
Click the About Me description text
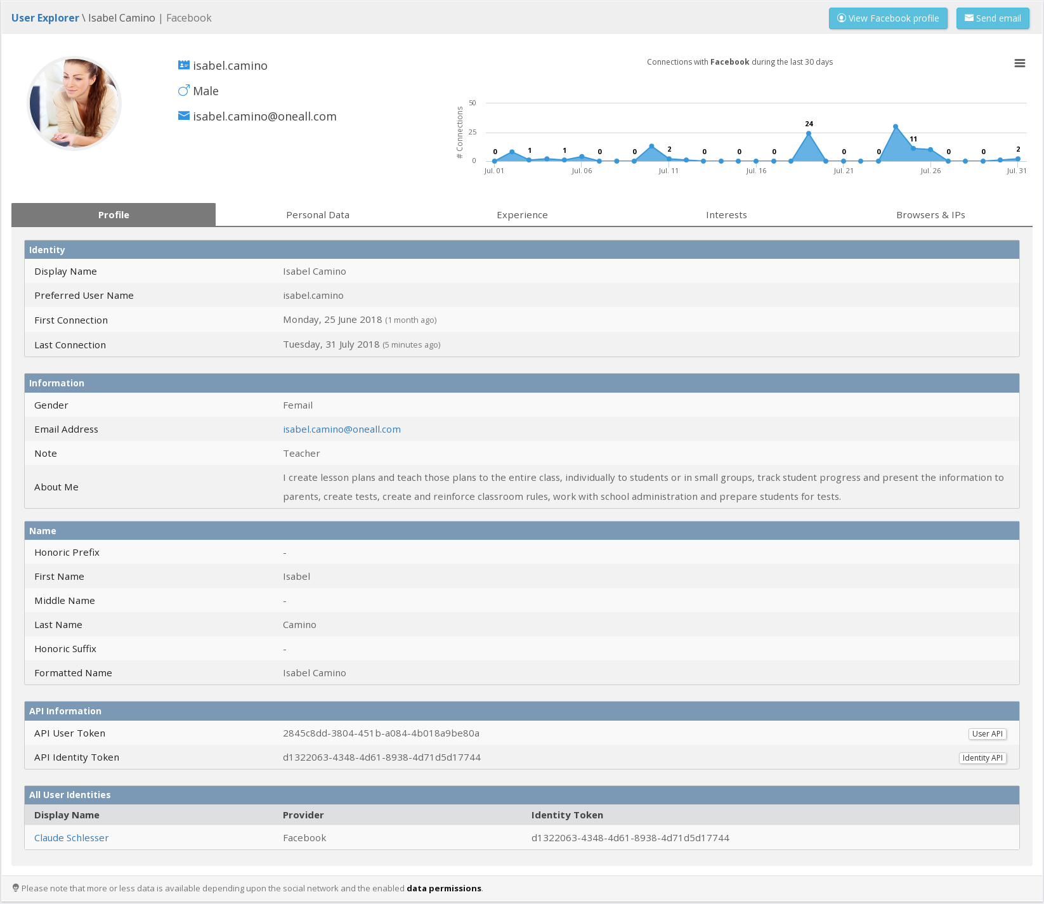tap(643, 487)
